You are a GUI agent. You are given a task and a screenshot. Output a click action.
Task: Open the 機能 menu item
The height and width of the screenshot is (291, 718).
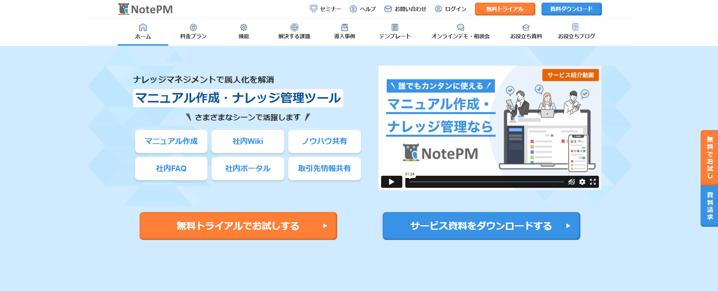pos(244,36)
